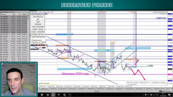Expand the МАРЖ. ЗОНЫ menu

coord(38,29)
